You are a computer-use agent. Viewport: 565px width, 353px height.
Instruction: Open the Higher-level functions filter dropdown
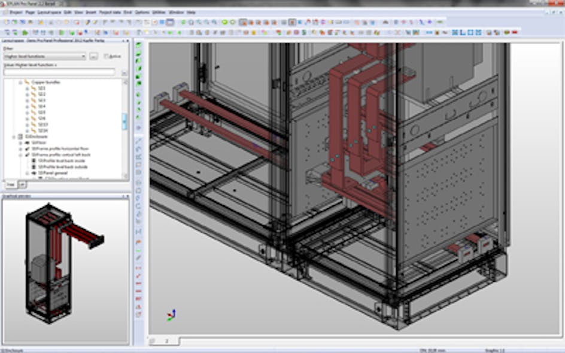85,55
